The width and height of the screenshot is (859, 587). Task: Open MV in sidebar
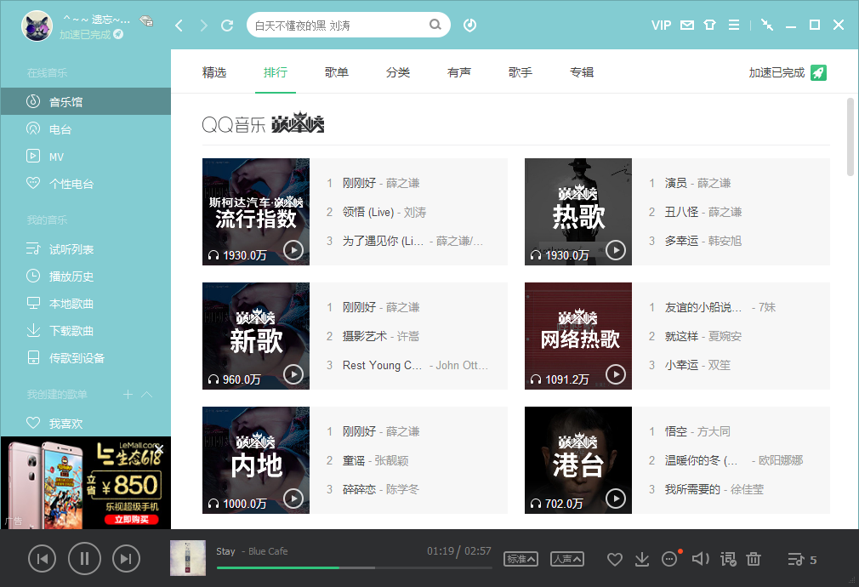pos(85,157)
